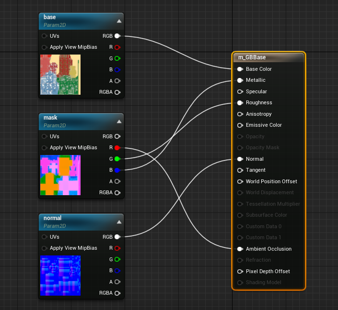Click the Specular input pin
Screen dimensions: 338x310
tap(240, 92)
